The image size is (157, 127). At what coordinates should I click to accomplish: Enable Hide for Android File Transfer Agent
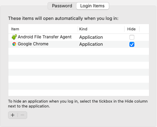click(x=132, y=37)
